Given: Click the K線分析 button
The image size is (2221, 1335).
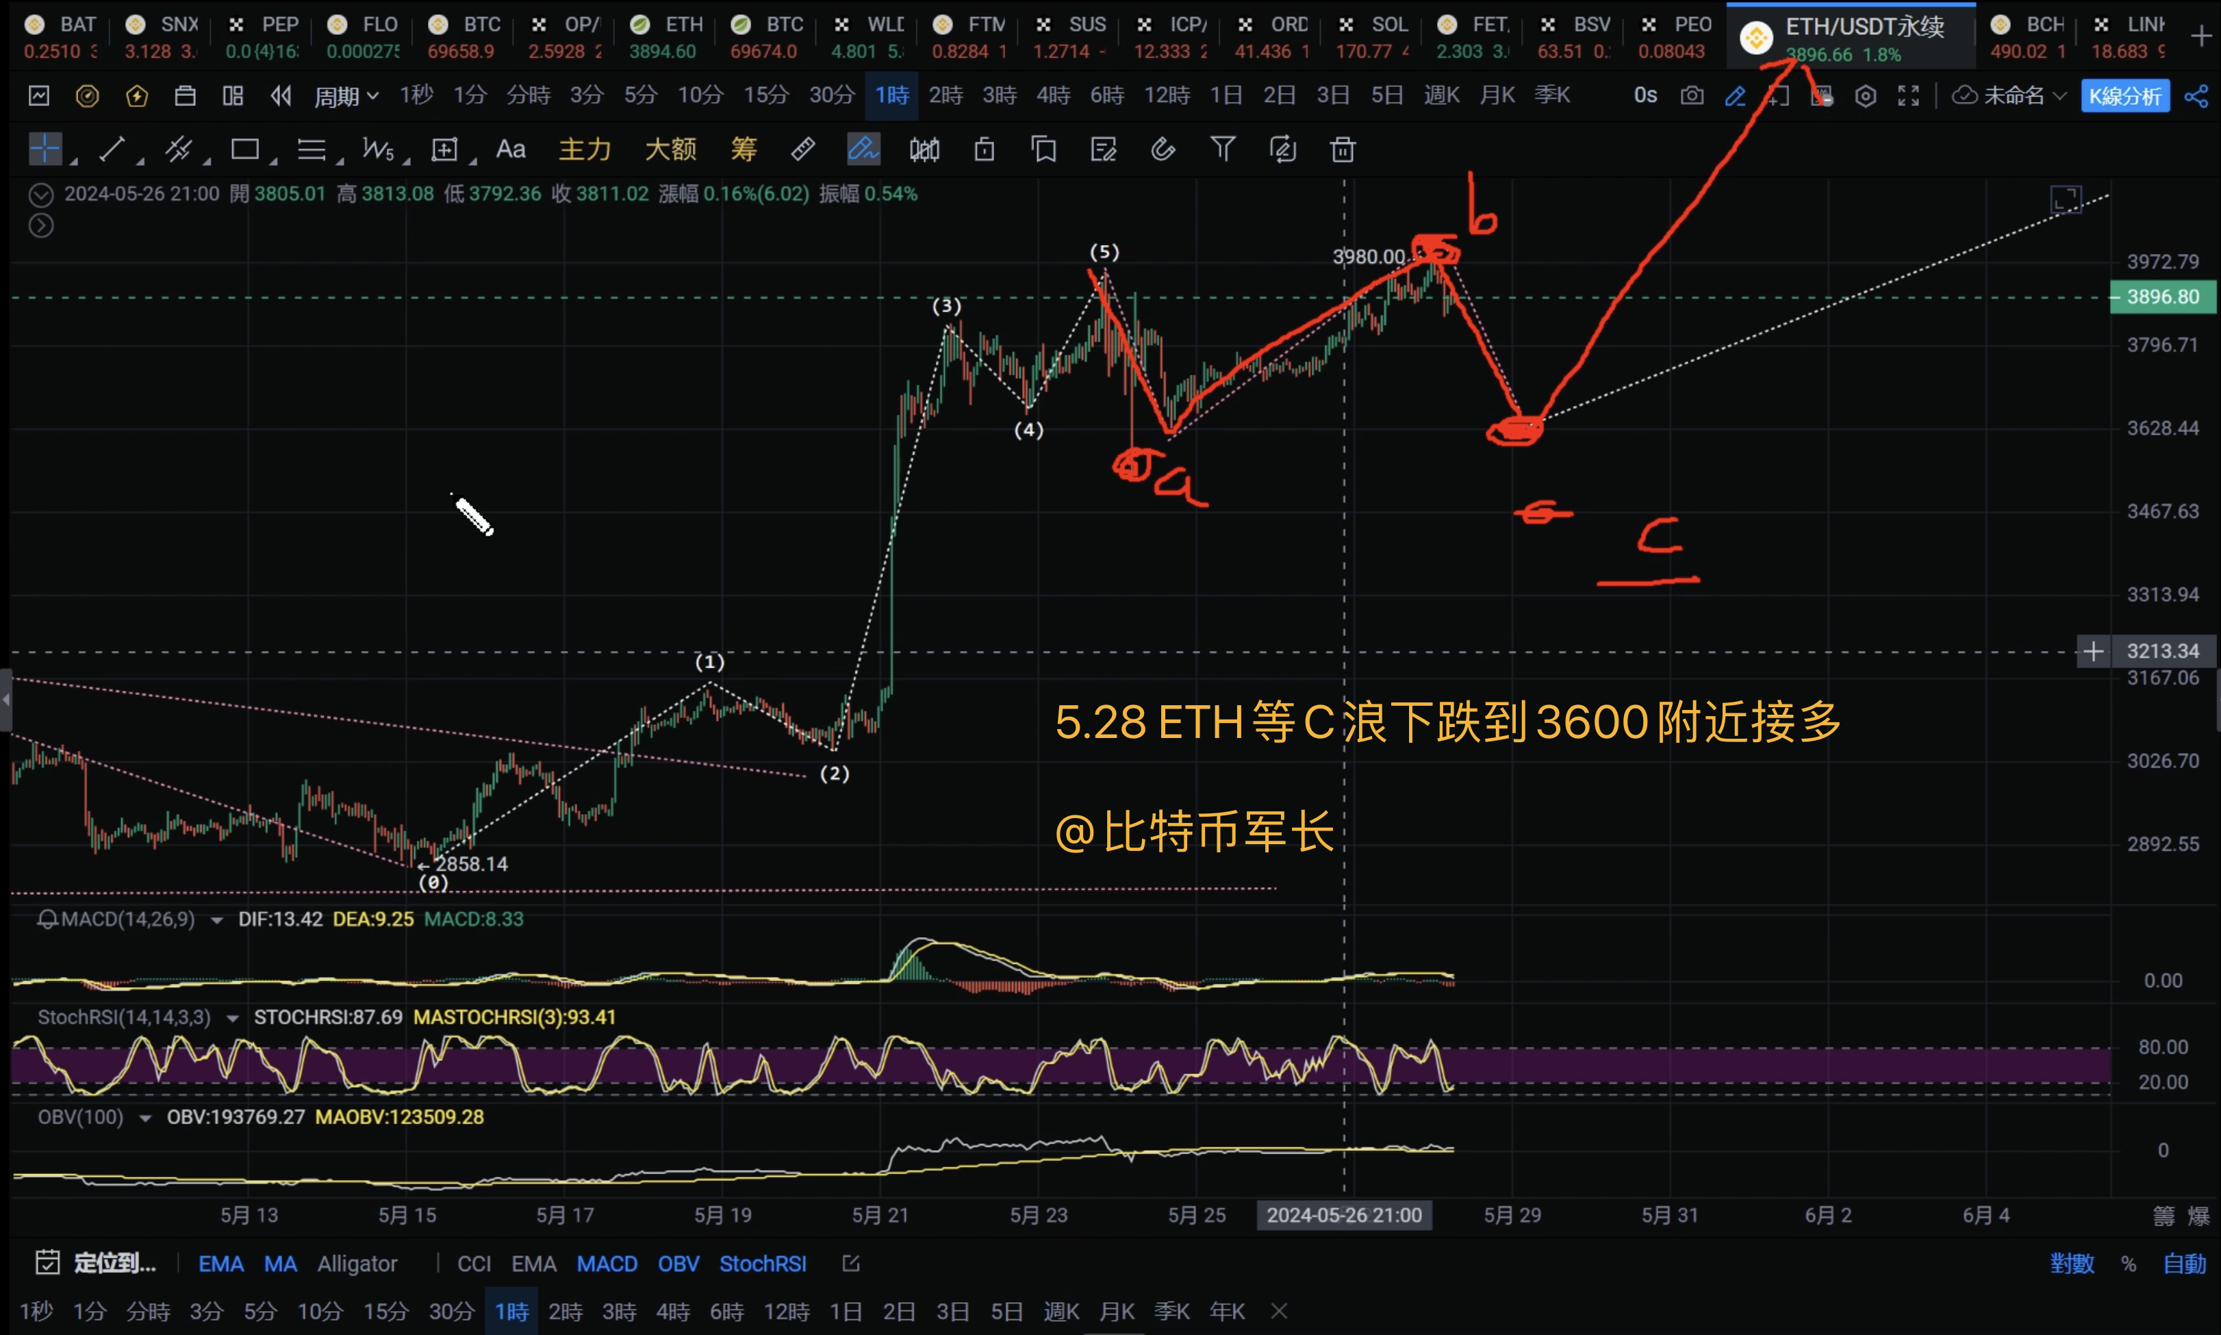Looking at the screenshot, I should 2124,97.
